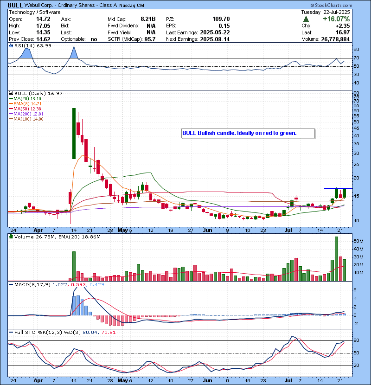
Task: Click the tallest green volume bar in July
Action: 336,259
